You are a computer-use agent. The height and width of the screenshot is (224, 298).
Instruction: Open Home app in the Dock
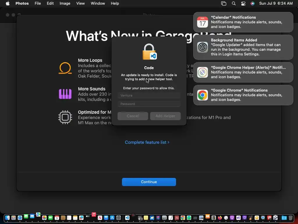pos(257,218)
